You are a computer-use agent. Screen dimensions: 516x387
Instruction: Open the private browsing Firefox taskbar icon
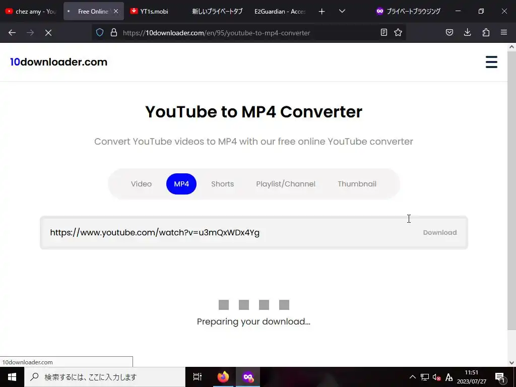[248, 377]
